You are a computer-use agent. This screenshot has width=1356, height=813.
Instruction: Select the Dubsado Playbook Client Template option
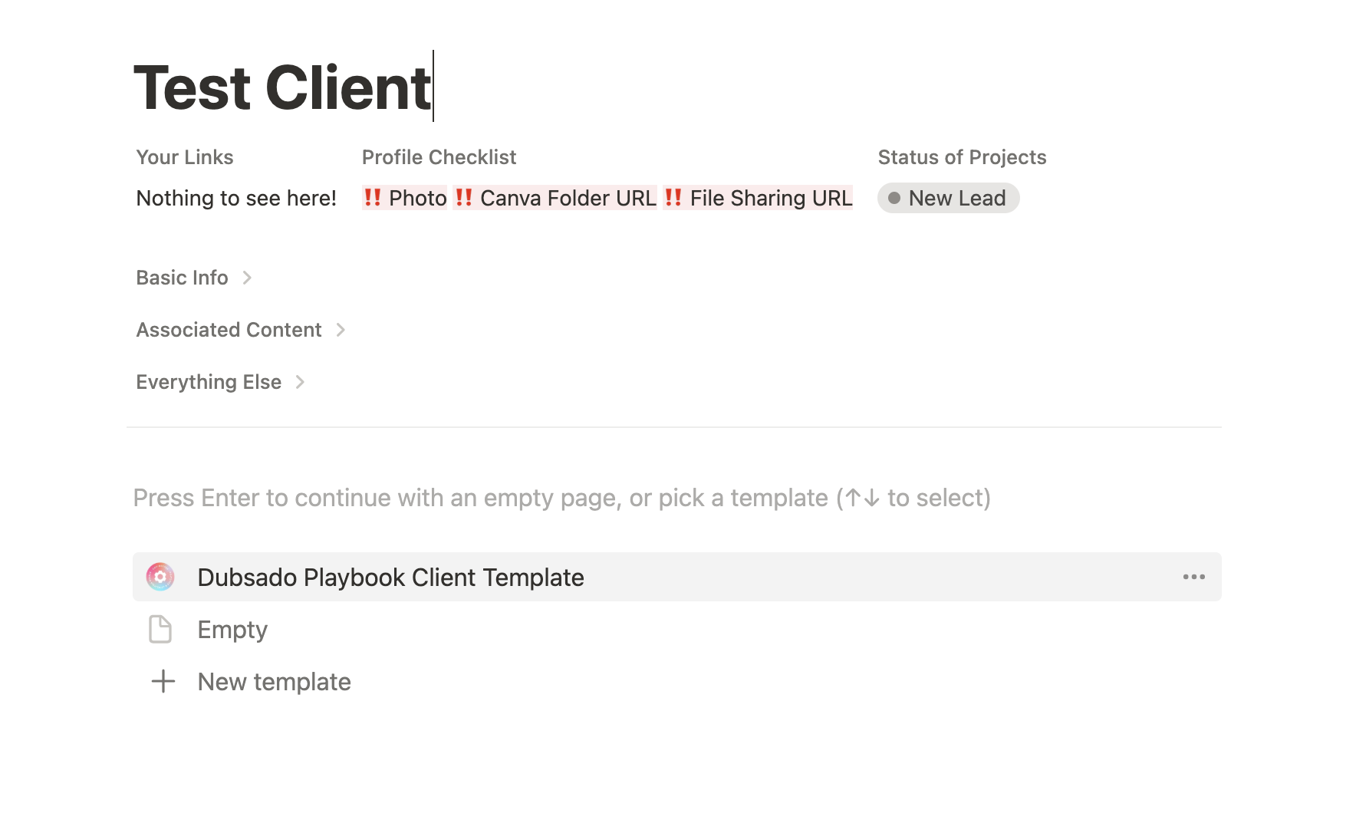pos(390,577)
